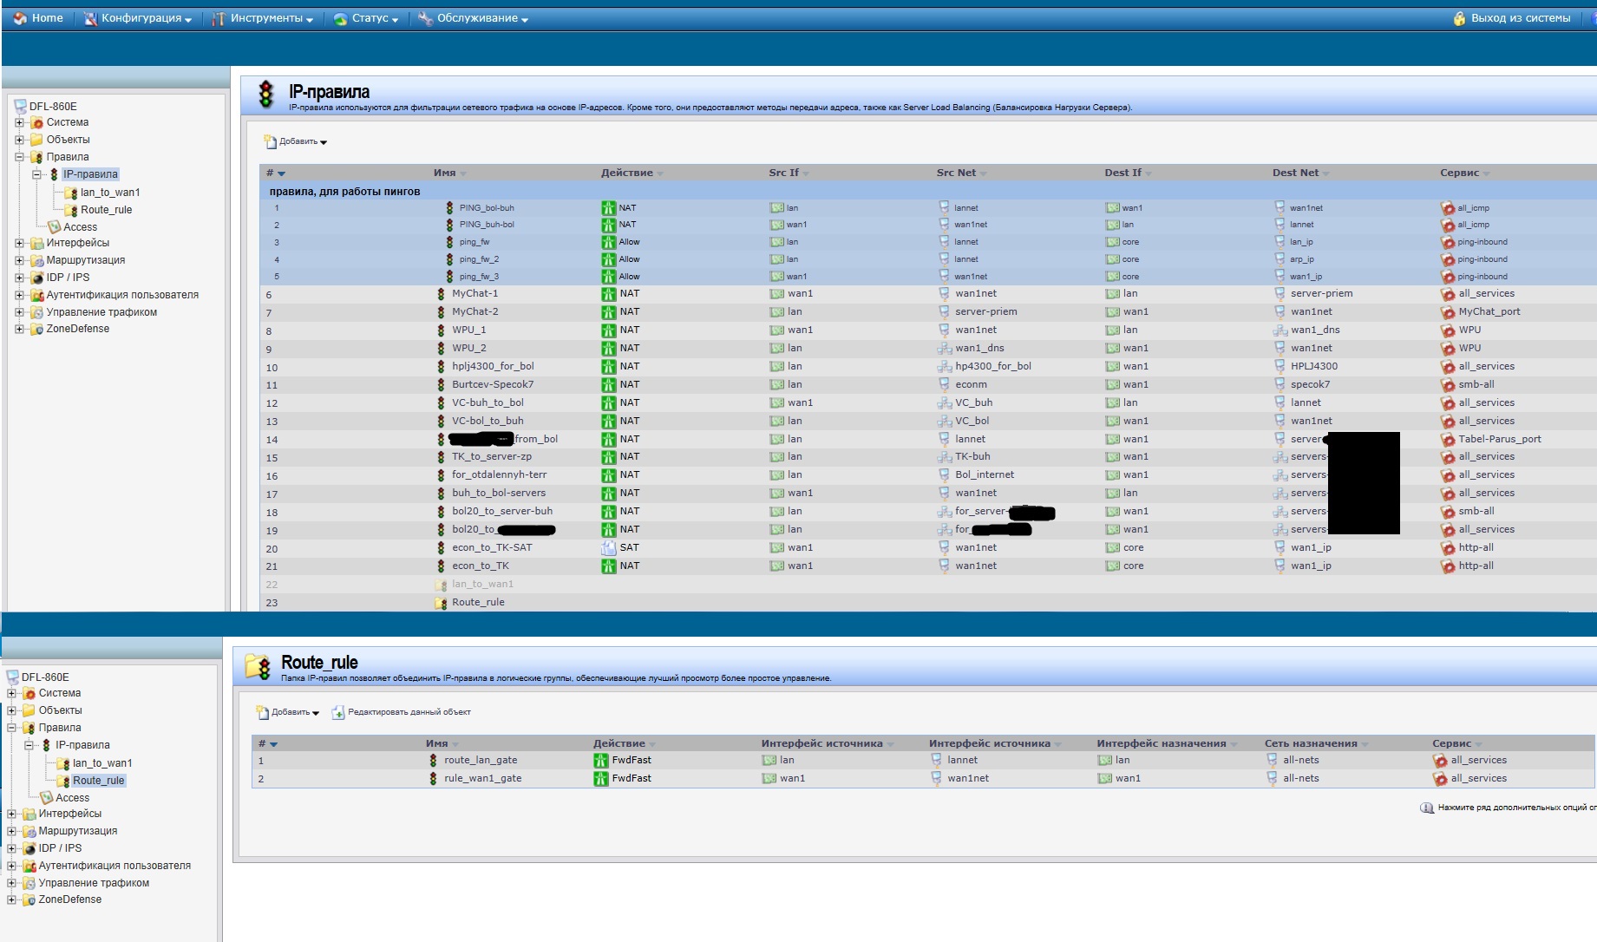The height and width of the screenshot is (942, 1597).
Task: Sort by the Действие column header in top table
Action: pos(627,173)
